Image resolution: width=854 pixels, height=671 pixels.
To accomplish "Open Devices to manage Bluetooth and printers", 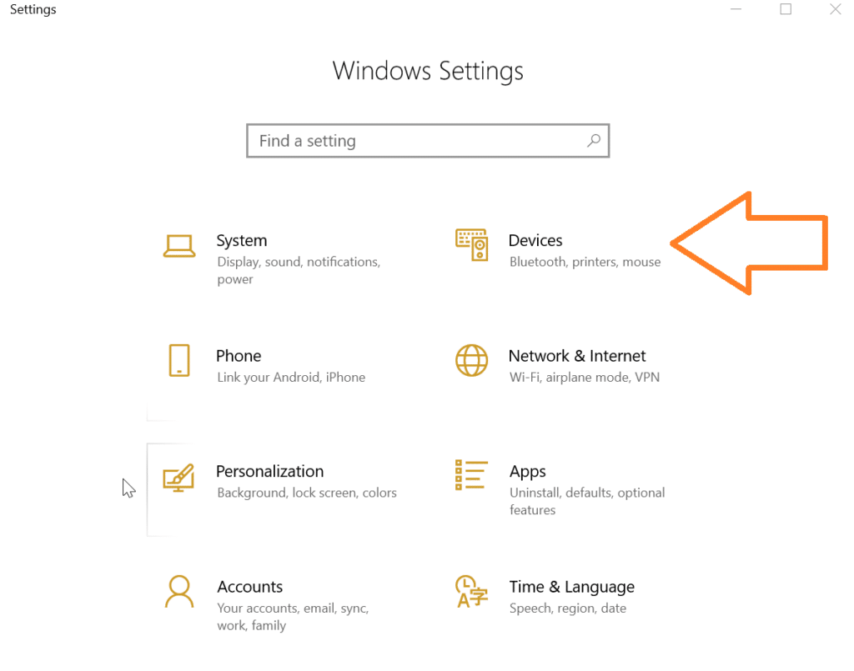I will pyautogui.click(x=535, y=240).
